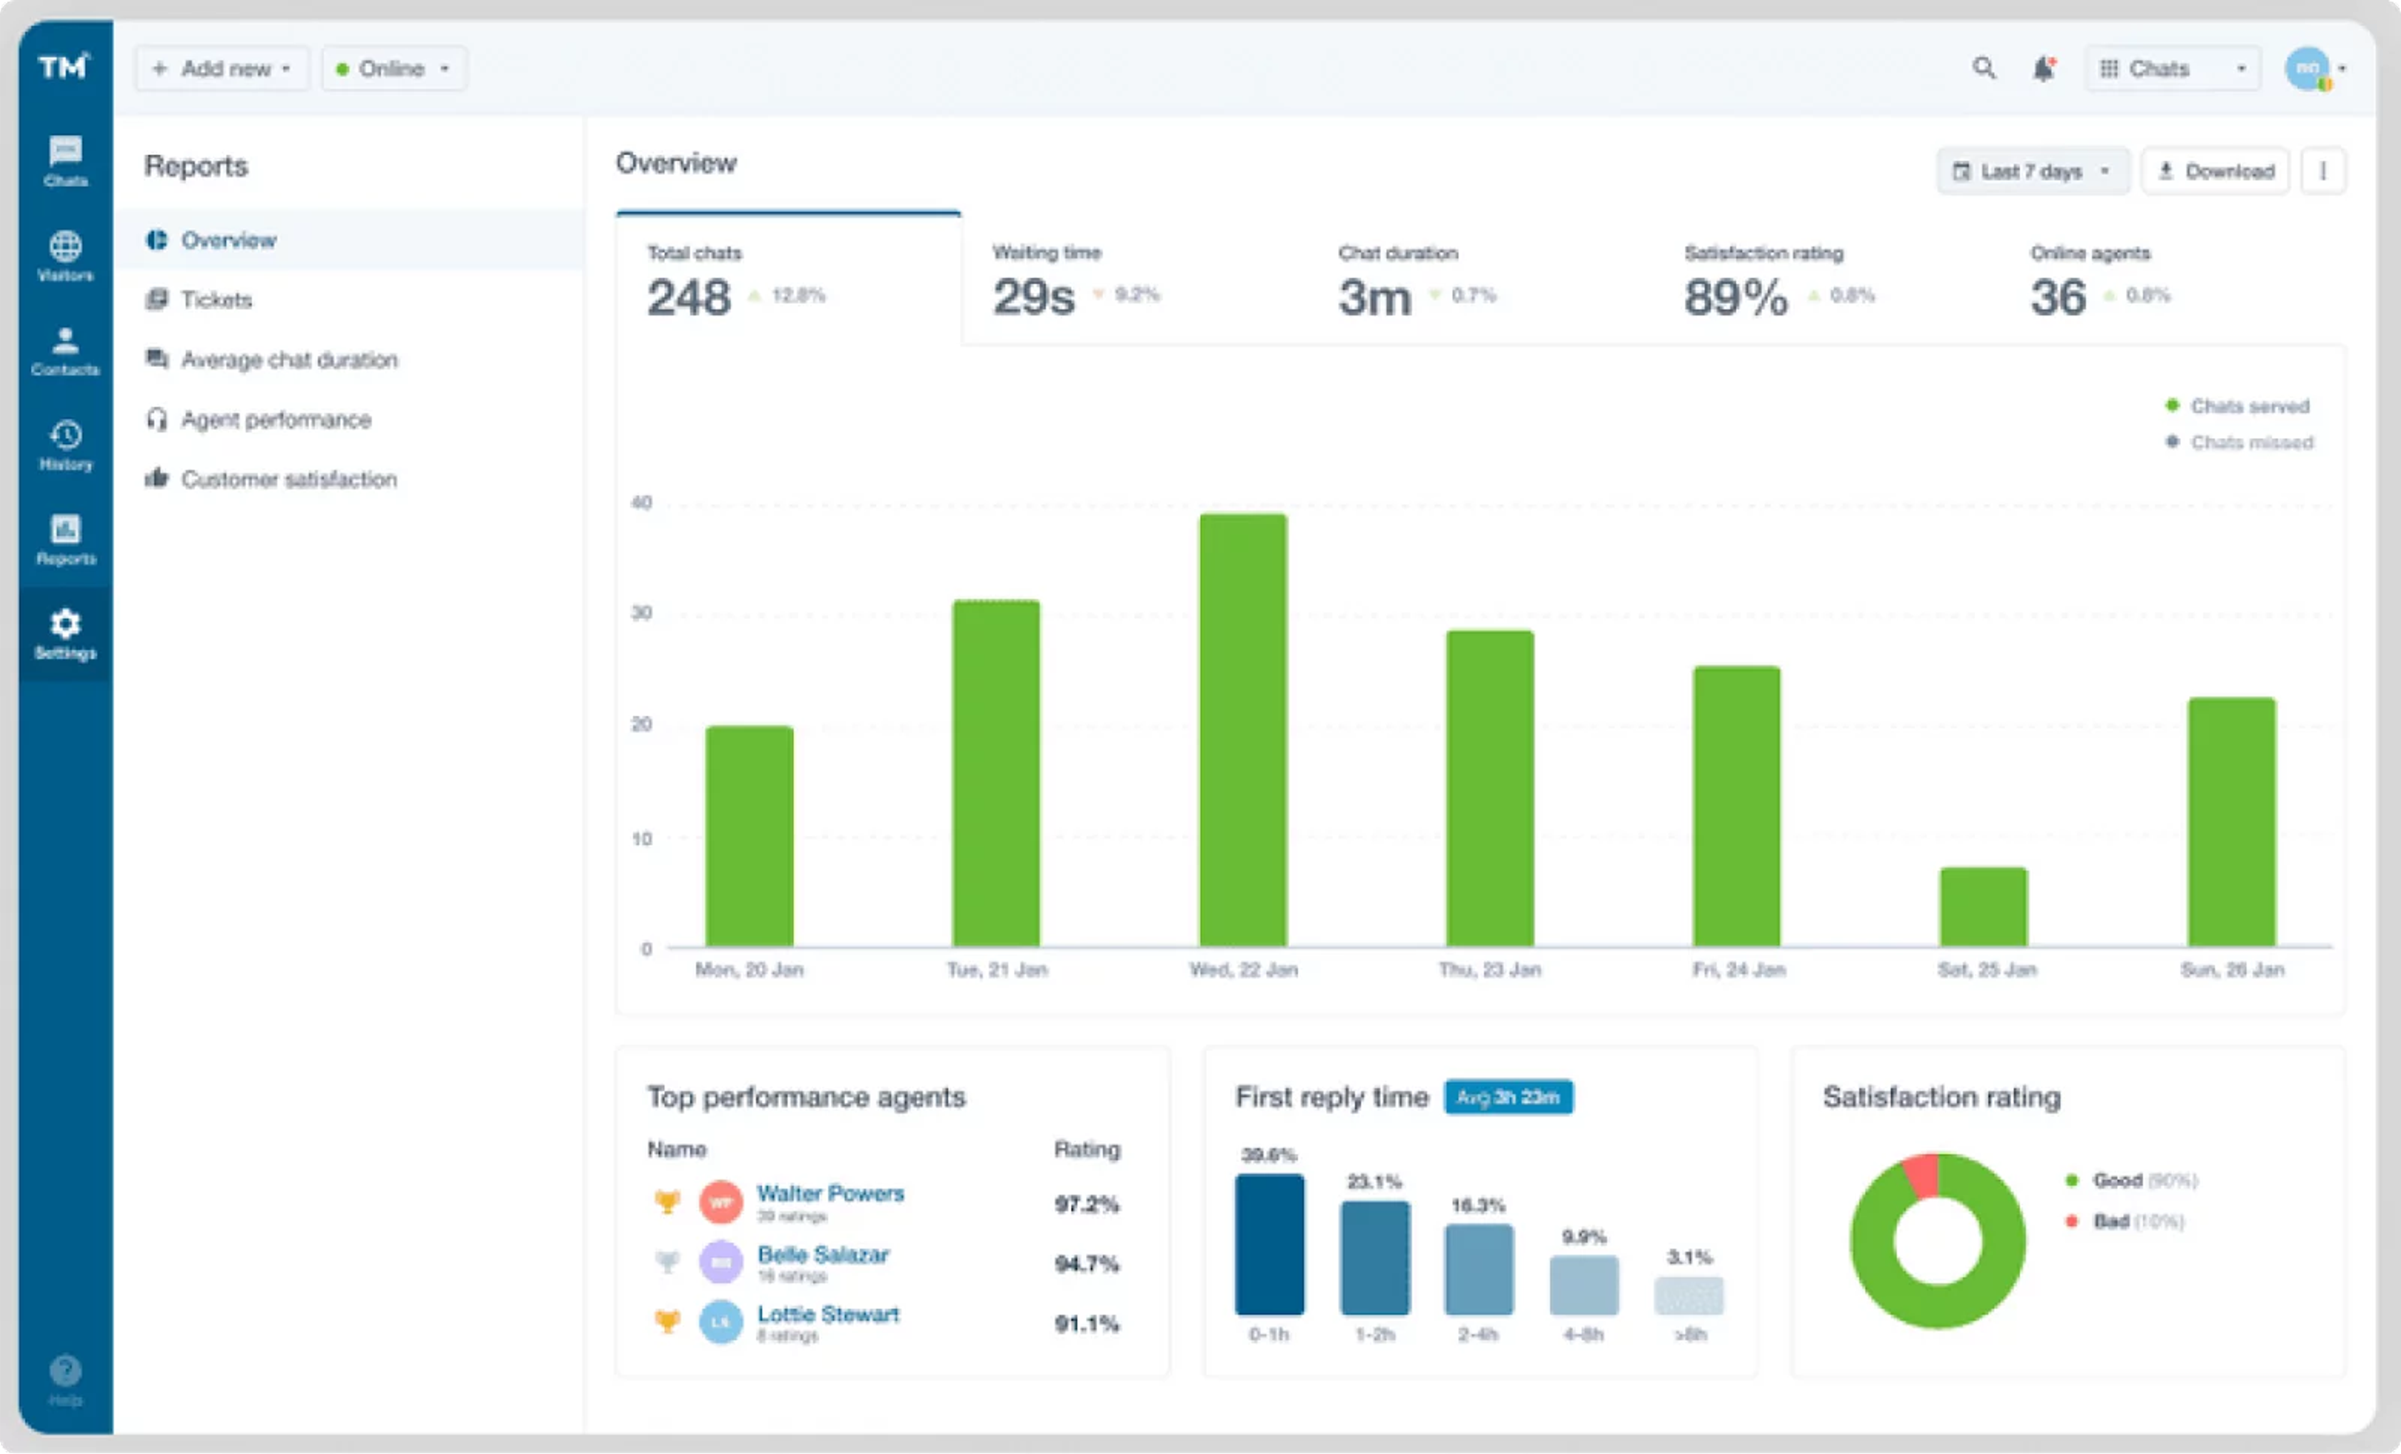Screen dimensions: 2401x1454
Task: Click Walter Powers' avatar
Action: (x=721, y=1201)
